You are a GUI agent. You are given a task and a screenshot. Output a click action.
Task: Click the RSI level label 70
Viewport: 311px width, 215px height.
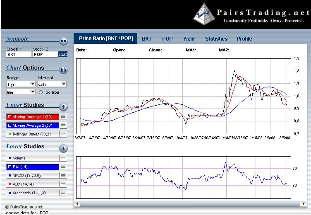(295, 169)
